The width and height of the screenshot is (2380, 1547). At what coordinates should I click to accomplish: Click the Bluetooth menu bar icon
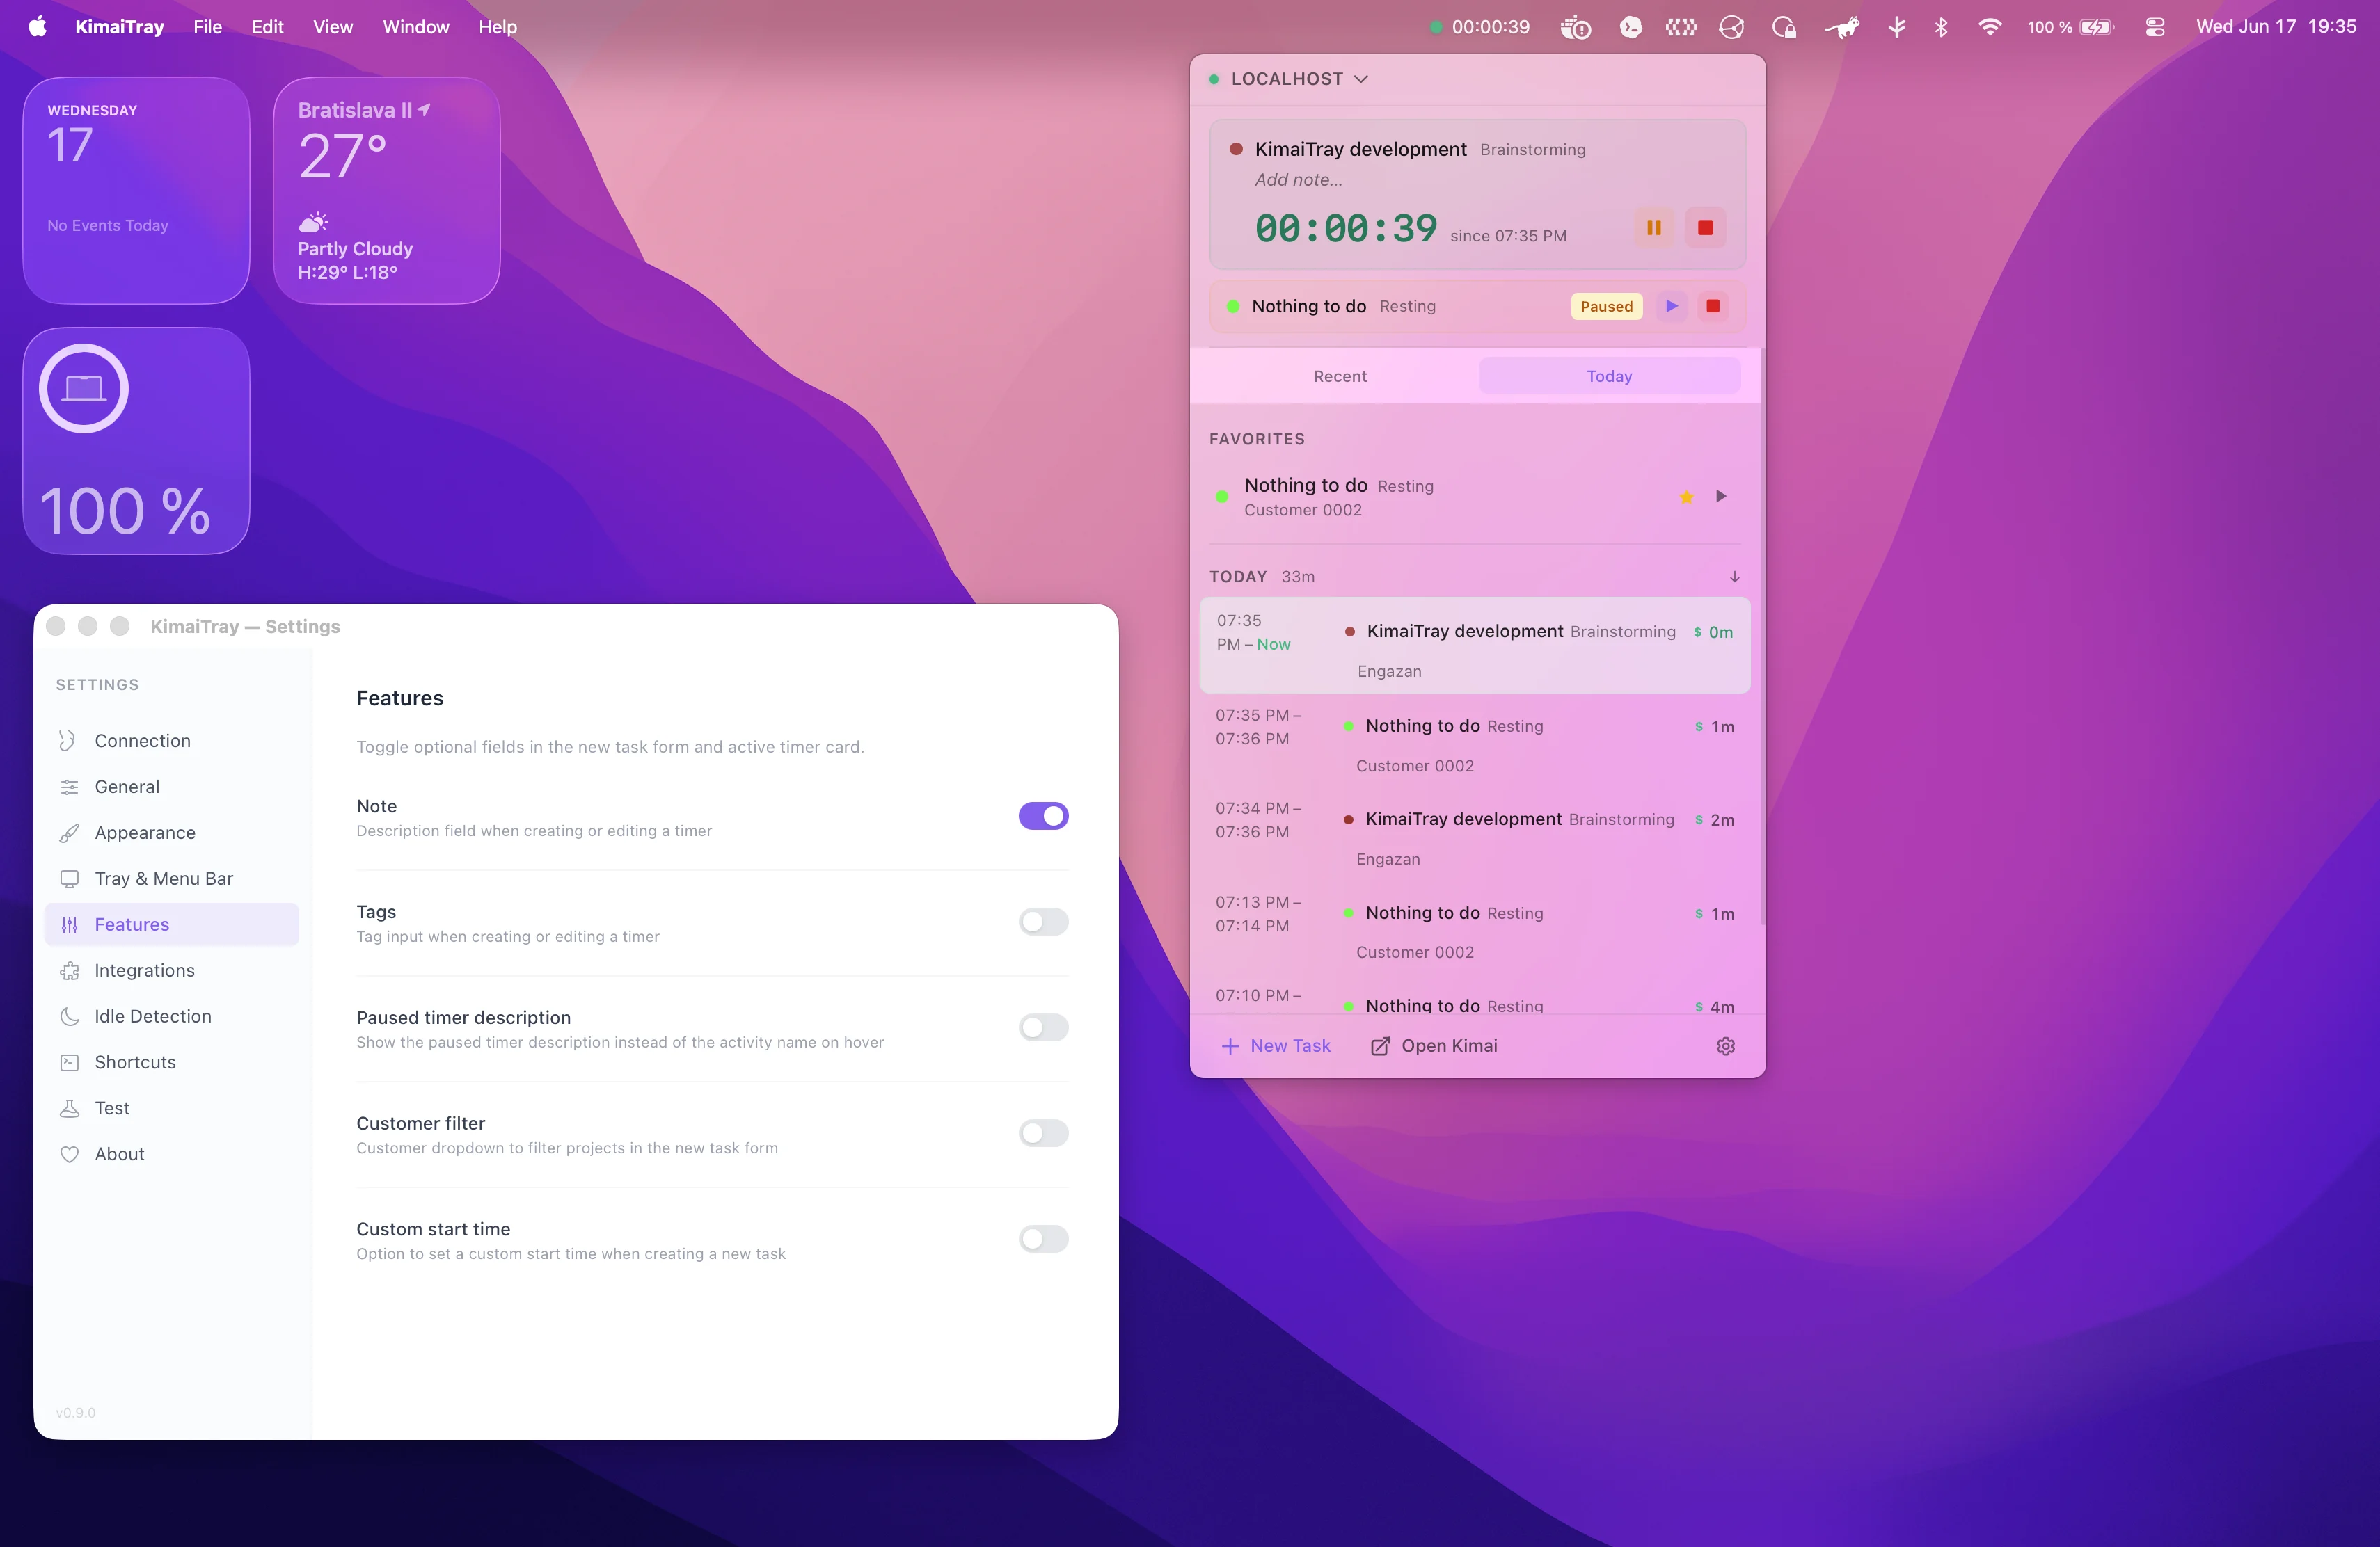point(1940,27)
